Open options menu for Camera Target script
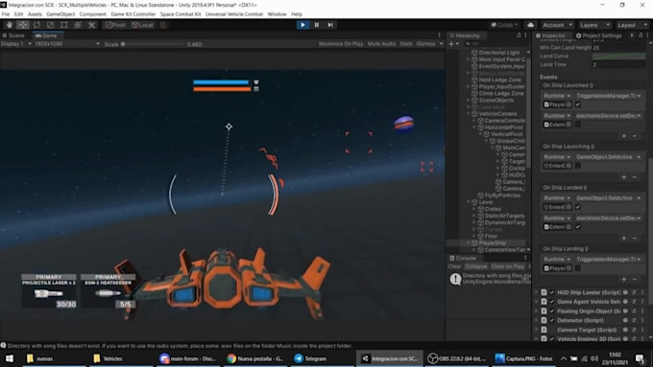 (x=642, y=330)
